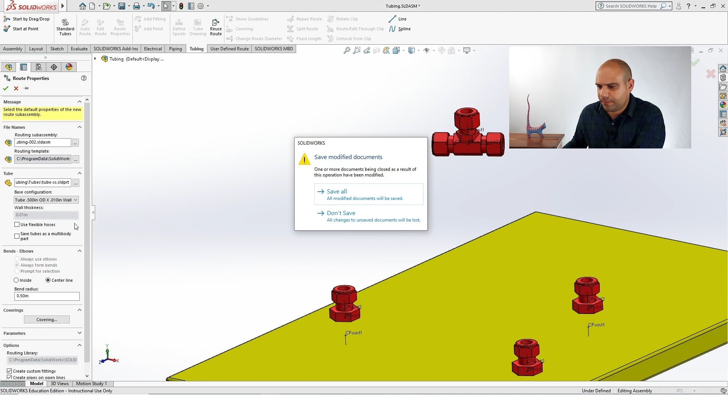Click the Routing subassembly filename field

click(42, 142)
